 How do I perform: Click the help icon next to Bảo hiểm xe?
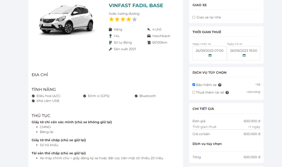click(220, 85)
